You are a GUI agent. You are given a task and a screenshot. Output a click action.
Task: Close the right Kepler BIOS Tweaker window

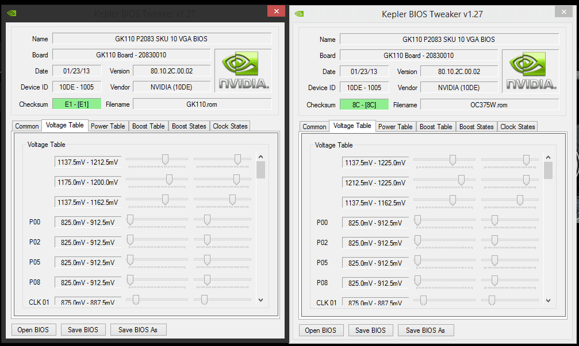click(564, 12)
